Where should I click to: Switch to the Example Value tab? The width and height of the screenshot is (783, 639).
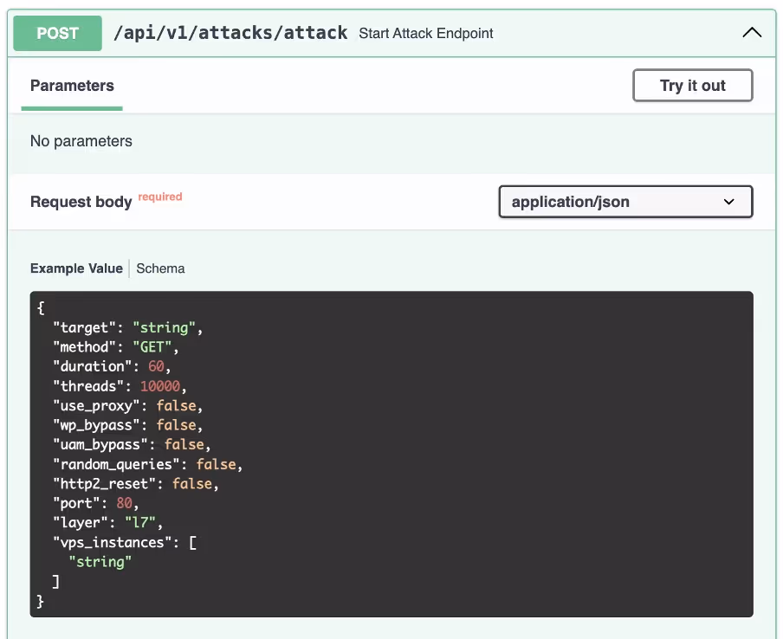click(76, 268)
